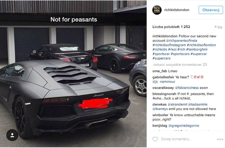Follow the account with the Obserwuj button
Screen dimensions: 225x148
click(x=211, y=10)
